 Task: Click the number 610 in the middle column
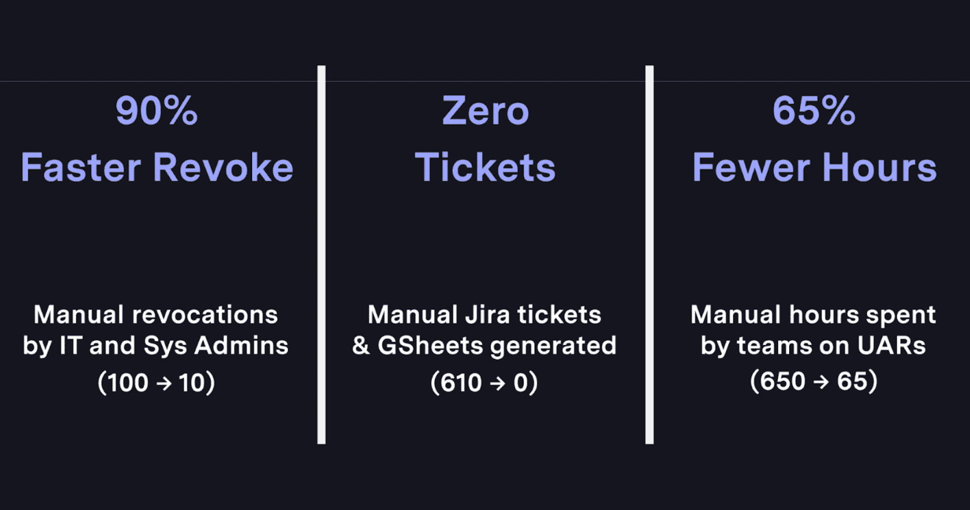(x=461, y=383)
